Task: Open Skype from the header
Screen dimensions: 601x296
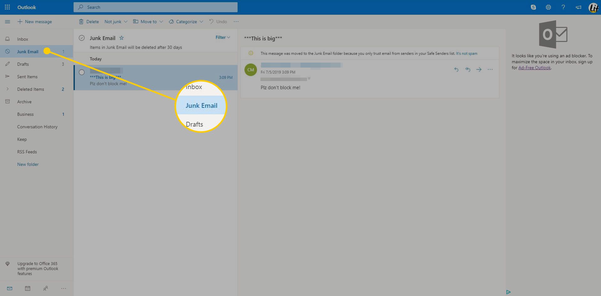Action: pyautogui.click(x=533, y=7)
